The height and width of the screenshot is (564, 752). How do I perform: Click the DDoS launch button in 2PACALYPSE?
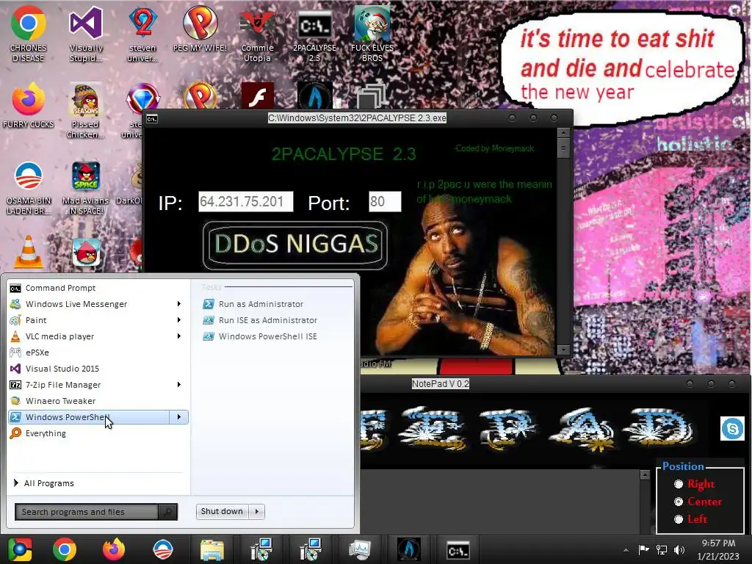tap(295, 245)
